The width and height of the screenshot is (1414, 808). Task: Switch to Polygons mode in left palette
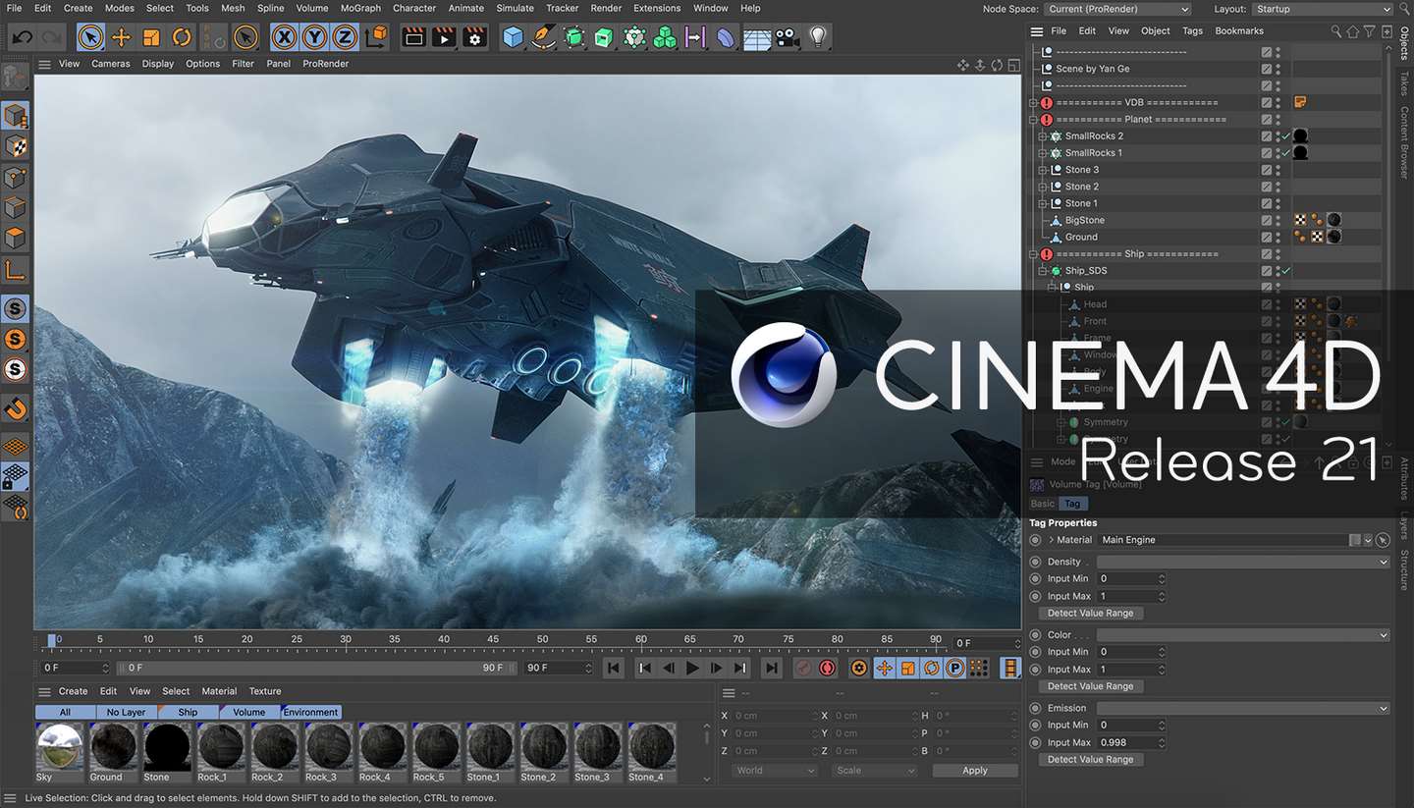click(x=16, y=238)
